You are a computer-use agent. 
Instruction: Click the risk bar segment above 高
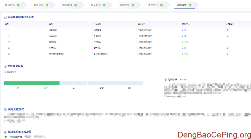click(x=129, y=83)
